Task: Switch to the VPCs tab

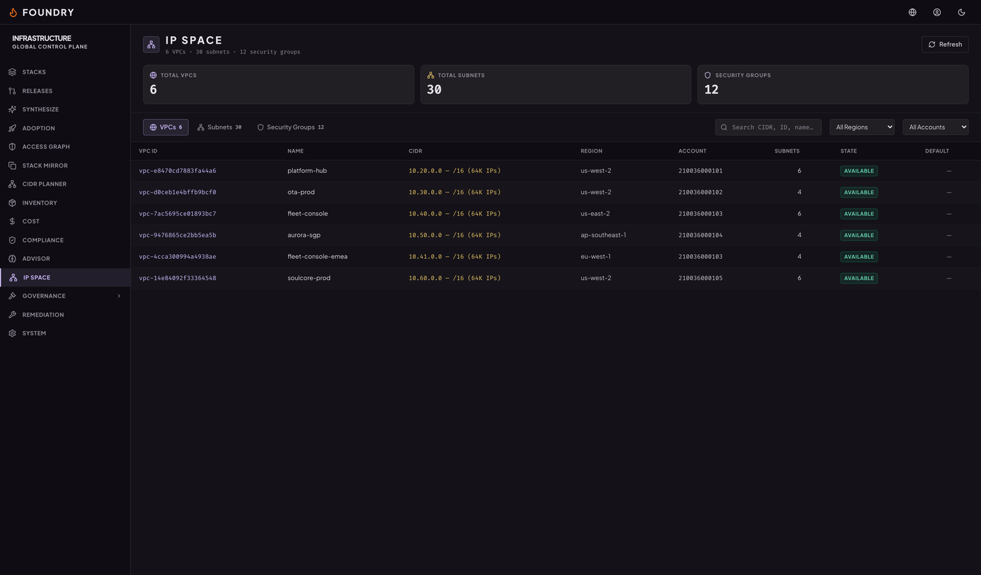Action: 166,127
